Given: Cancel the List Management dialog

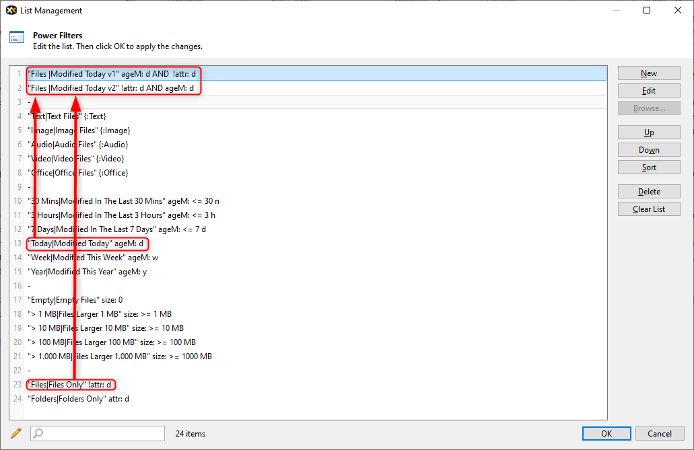Looking at the screenshot, I should [x=660, y=434].
